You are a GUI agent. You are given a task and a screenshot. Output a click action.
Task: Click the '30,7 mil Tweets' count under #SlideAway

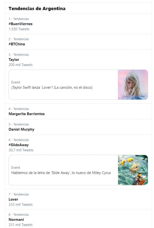click(x=21, y=150)
